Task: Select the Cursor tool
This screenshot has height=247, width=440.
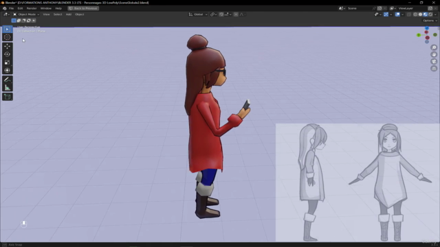Action: pos(8,37)
